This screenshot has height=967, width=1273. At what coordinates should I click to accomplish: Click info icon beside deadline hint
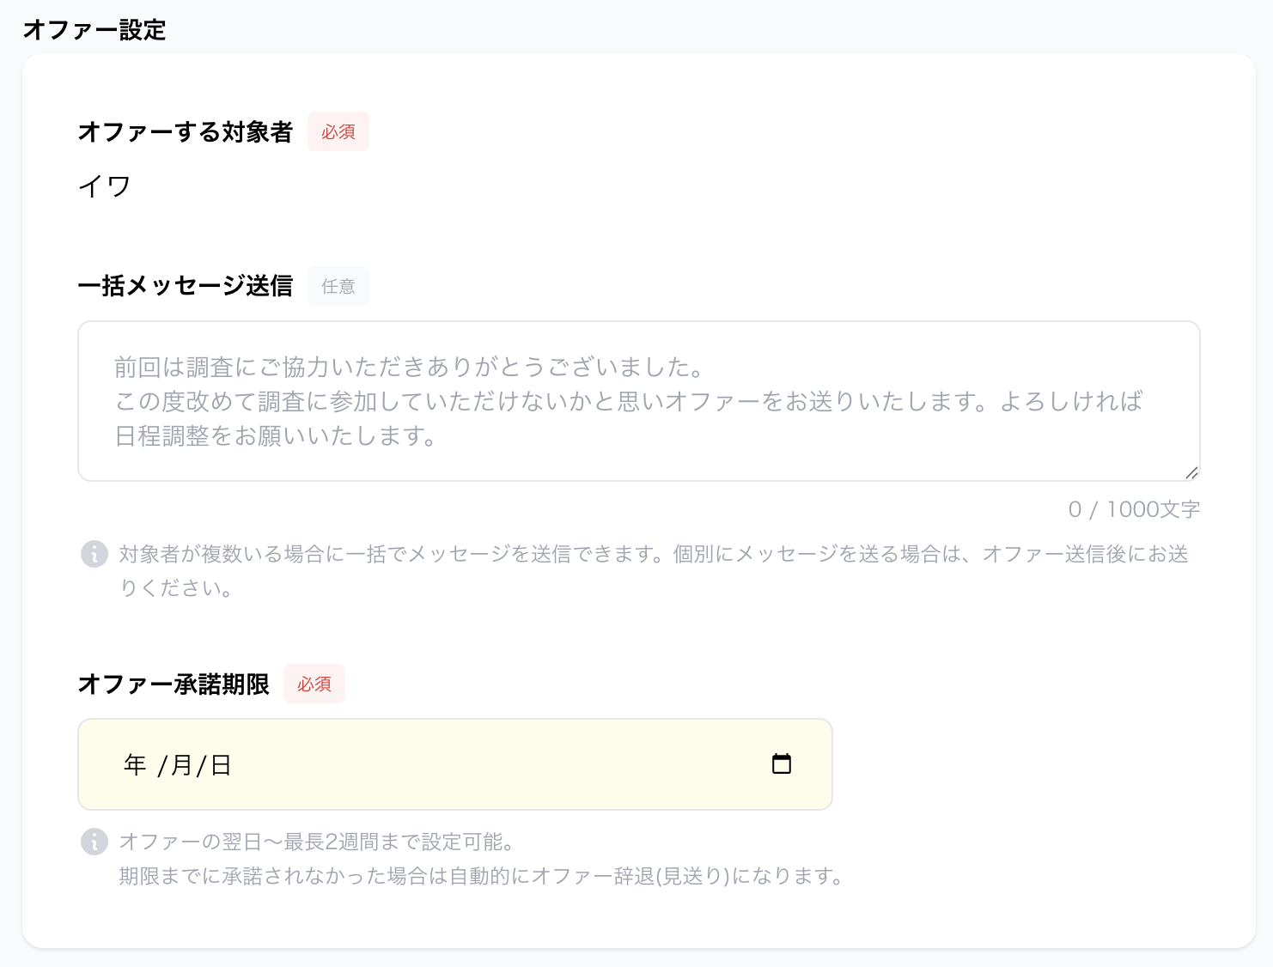pyautogui.click(x=94, y=842)
